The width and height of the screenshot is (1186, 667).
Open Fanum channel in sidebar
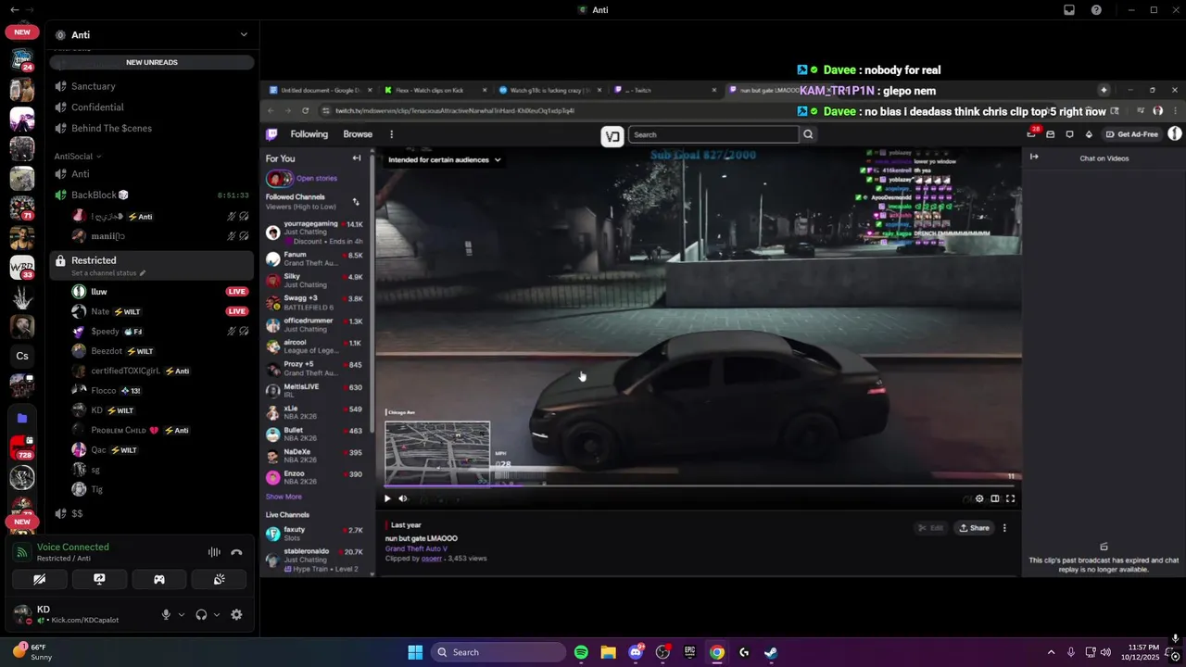(317, 258)
